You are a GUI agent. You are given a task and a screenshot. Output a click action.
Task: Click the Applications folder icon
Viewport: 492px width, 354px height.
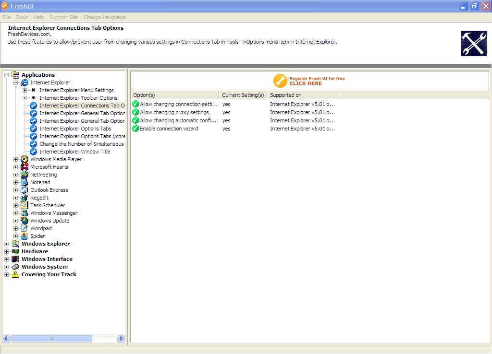[15, 75]
